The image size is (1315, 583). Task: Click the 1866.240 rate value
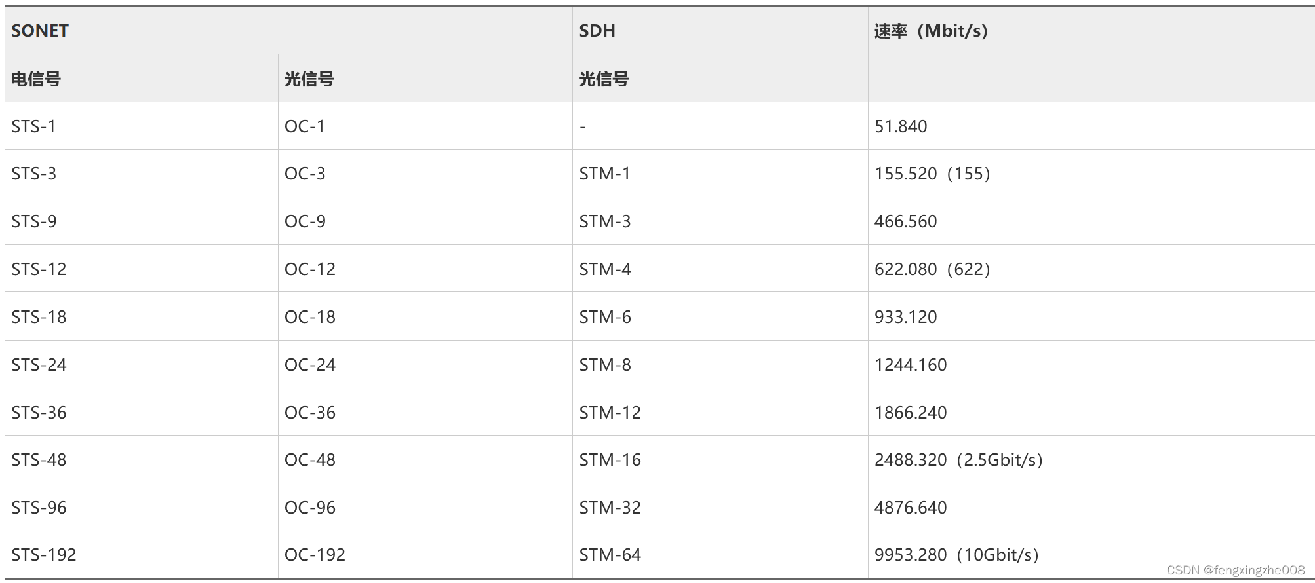point(911,413)
